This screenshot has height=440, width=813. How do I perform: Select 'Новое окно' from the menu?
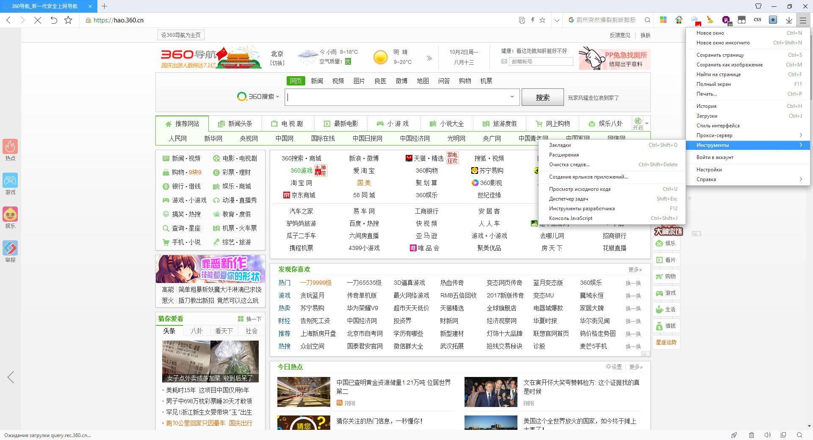click(x=748, y=33)
